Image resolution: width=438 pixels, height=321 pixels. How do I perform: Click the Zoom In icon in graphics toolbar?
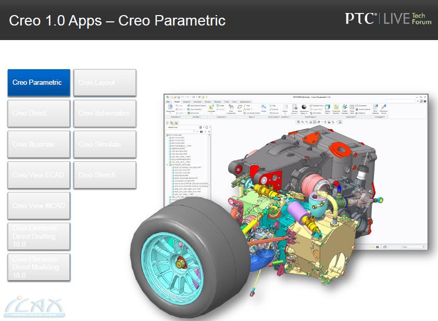click(x=303, y=122)
